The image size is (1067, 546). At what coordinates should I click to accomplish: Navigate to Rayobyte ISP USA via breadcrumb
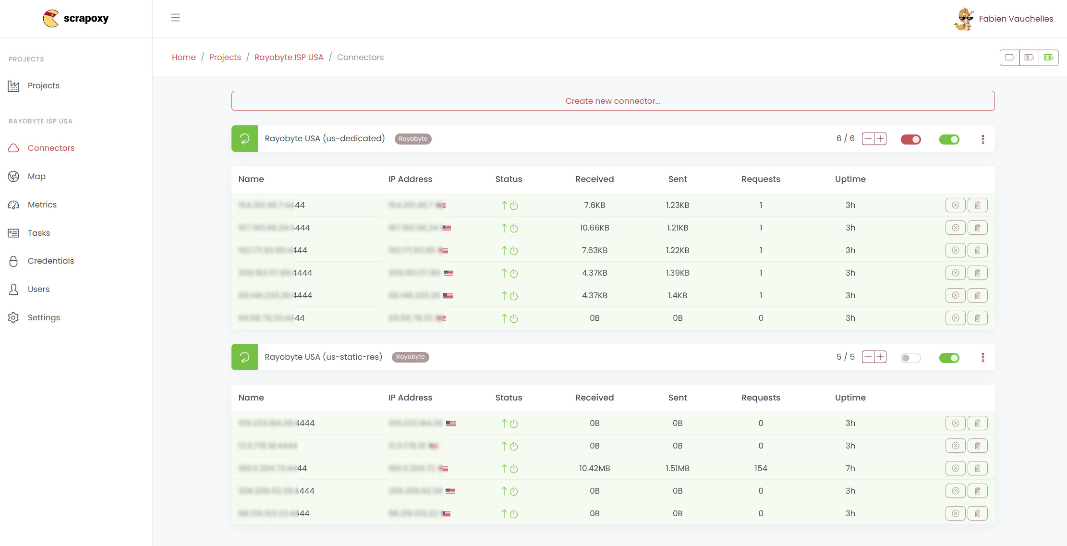(x=289, y=57)
